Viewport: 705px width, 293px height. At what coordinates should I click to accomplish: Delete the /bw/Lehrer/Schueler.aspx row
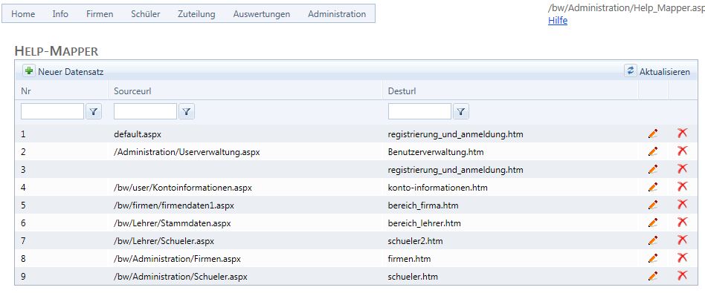point(682,240)
